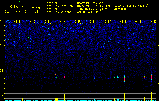This screenshot has width=159, height=101.
Task: Click the 0.9 kHz axis label
Action: click(x=2, y=58)
